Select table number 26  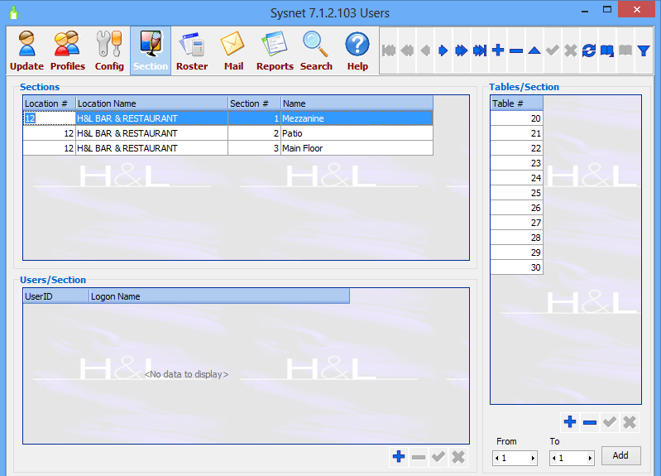click(x=517, y=208)
